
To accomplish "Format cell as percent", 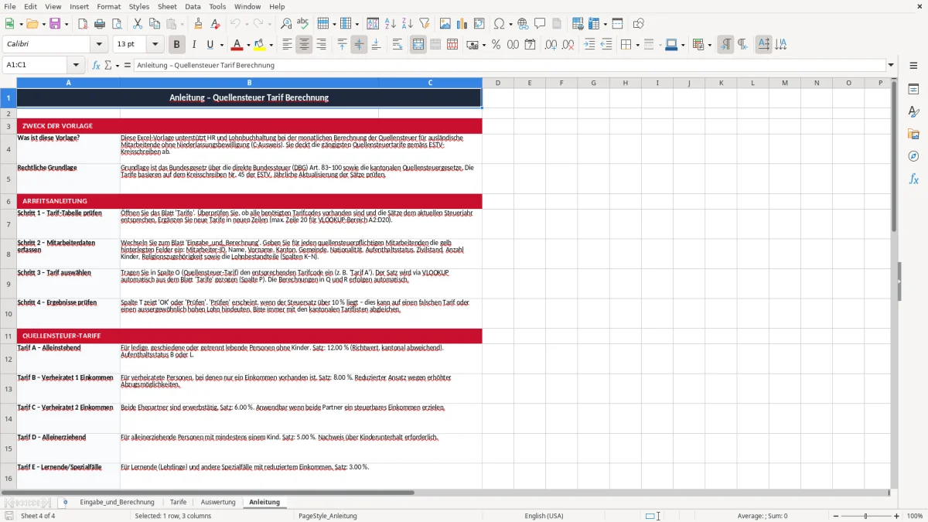I will click(496, 45).
